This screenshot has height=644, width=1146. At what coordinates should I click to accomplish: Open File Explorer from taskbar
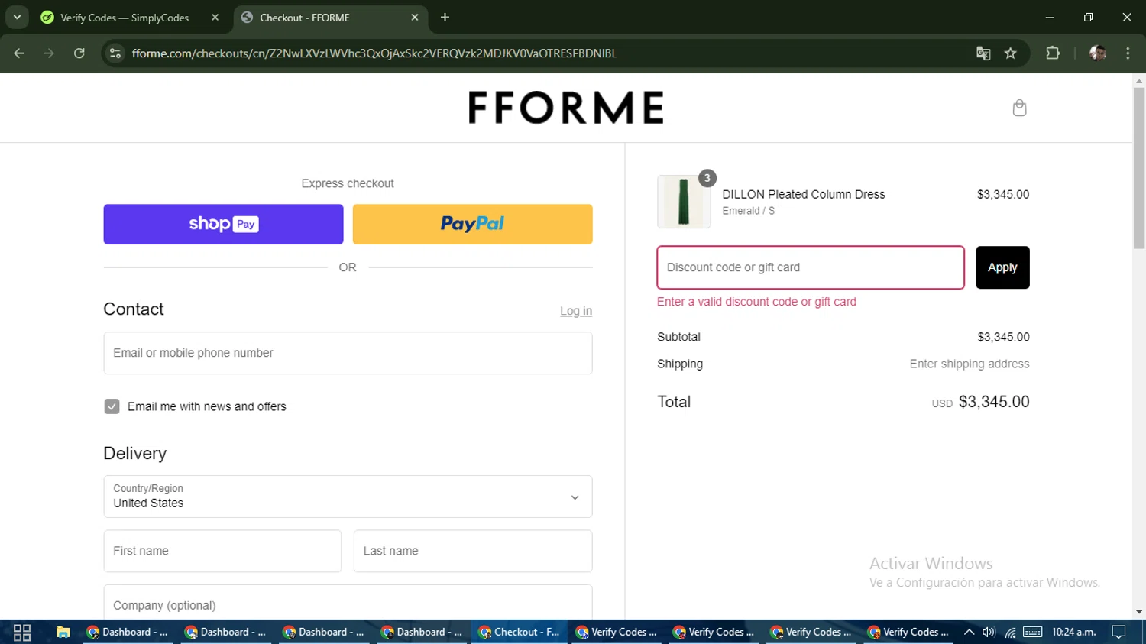click(63, 632)
